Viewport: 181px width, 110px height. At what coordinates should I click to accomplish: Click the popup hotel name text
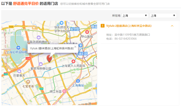[52, 48]
